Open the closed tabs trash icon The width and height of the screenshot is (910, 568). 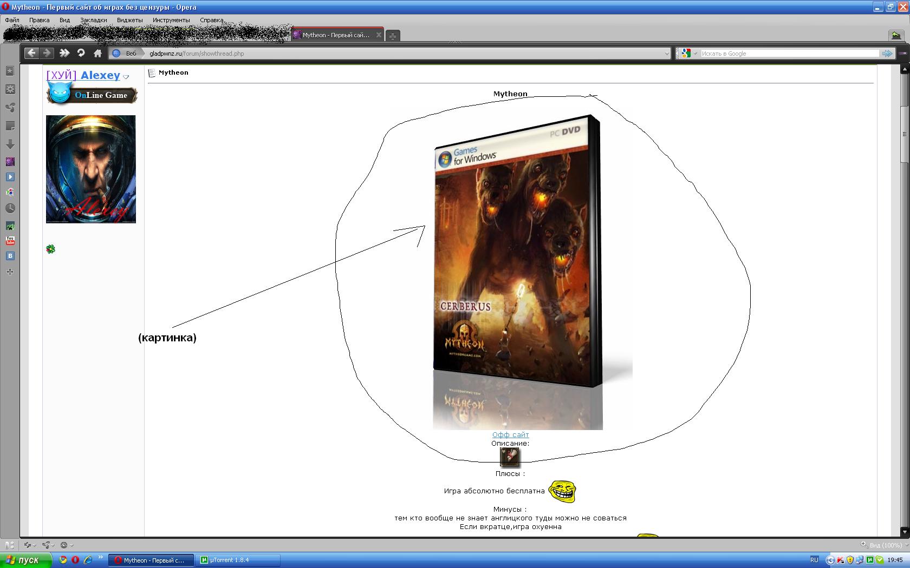(x=896, y=35)
